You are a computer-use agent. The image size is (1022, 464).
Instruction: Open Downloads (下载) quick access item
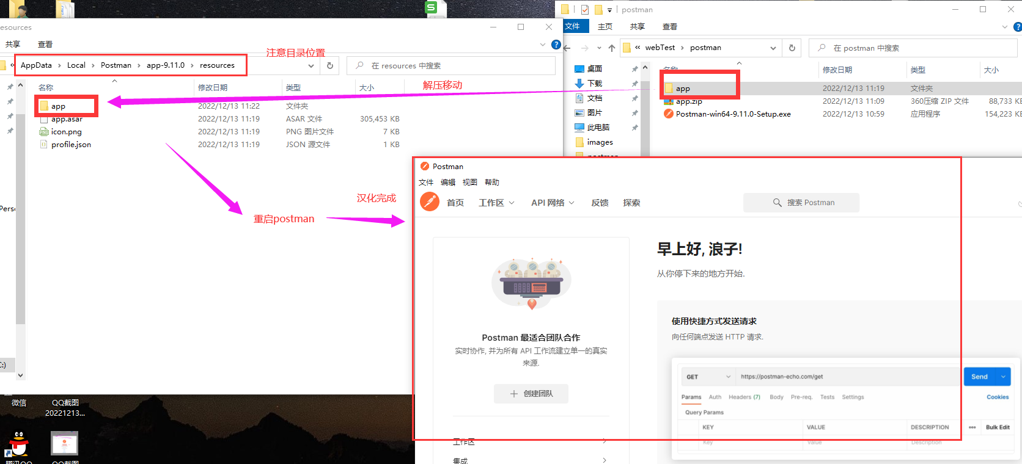pyautogui.click(x=589, y=84)
